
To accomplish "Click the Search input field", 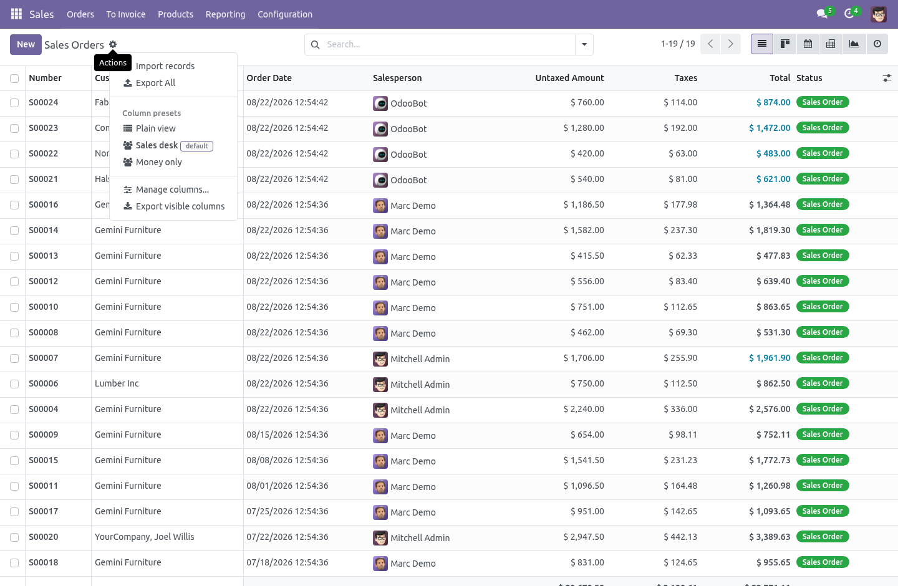I will pyautogui.click(x=449, y=44).
